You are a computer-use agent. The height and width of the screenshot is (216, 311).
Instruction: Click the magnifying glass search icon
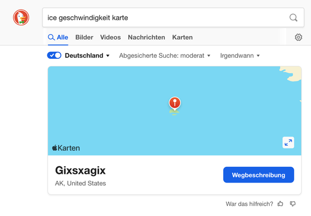pyautogui.click(x=293, y=18)
